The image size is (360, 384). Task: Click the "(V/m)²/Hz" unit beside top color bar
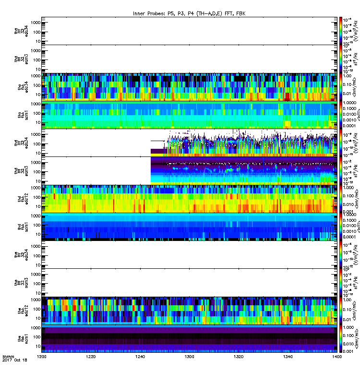(x=355, y=31)
